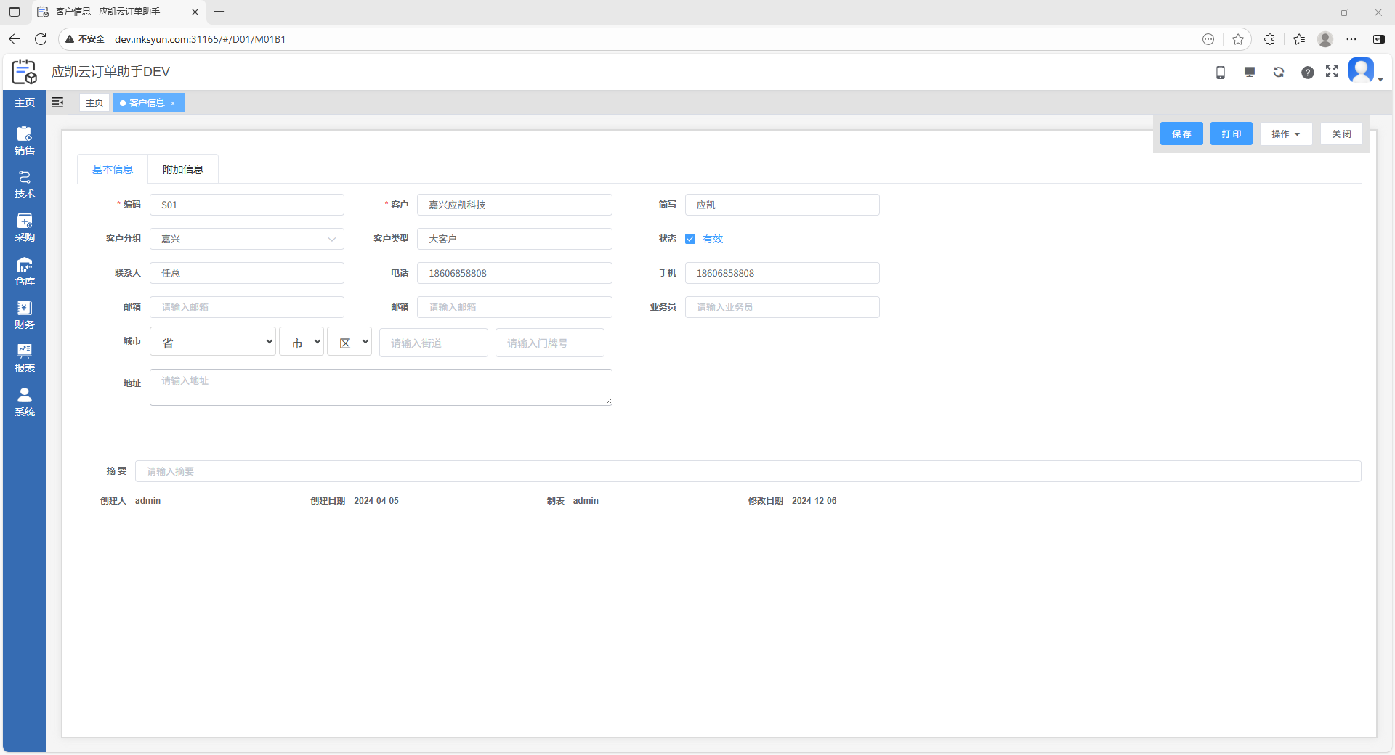Close the 客户信息 page tab
The image size is (1395, 755).
(x=173, y=103)
